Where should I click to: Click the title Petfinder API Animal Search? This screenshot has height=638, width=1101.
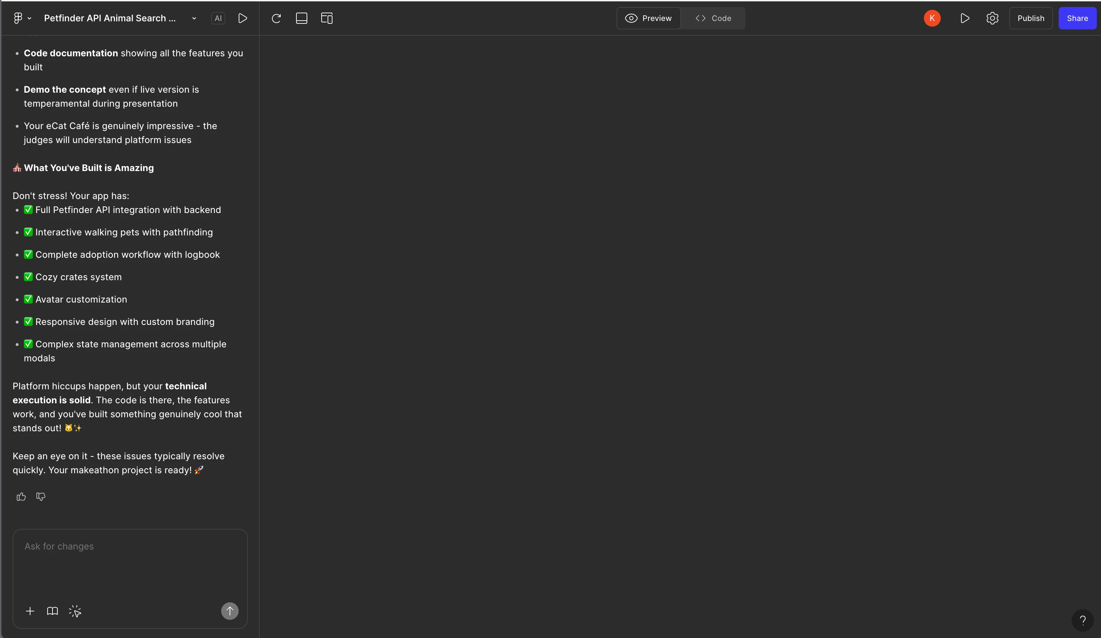coord(110,18)
